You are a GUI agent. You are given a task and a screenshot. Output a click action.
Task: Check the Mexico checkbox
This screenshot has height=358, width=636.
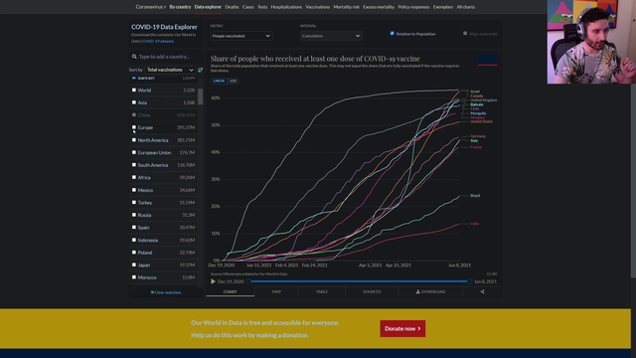pos(134,190)
